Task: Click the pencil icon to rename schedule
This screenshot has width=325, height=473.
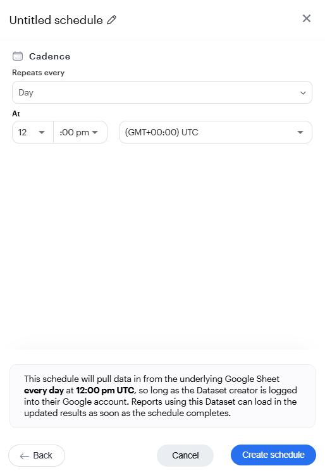Action: point(112,20)
